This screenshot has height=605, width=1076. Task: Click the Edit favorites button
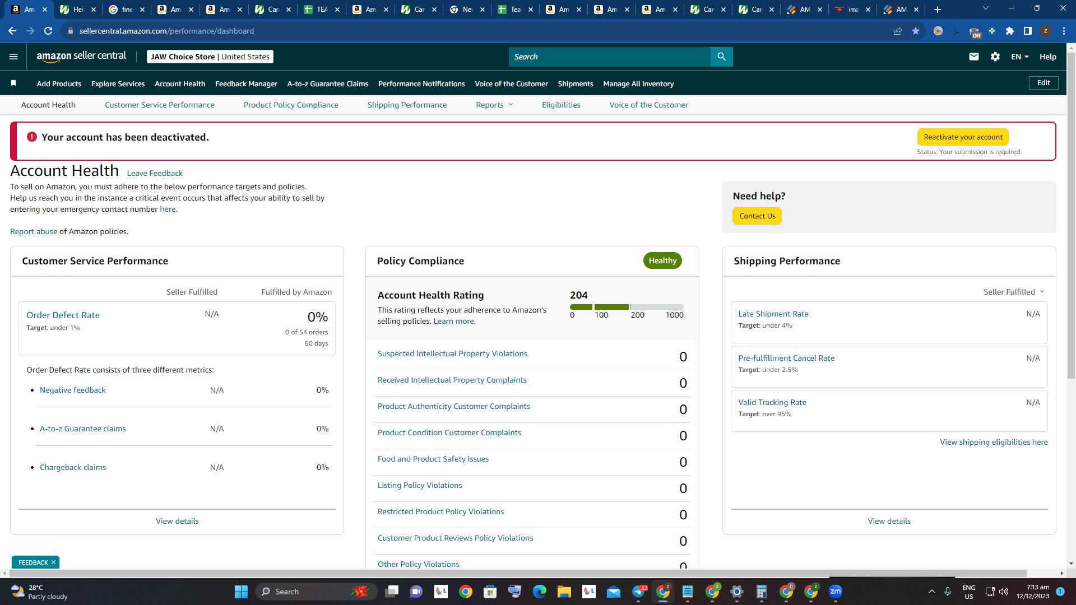click(x=1043, y=83)
